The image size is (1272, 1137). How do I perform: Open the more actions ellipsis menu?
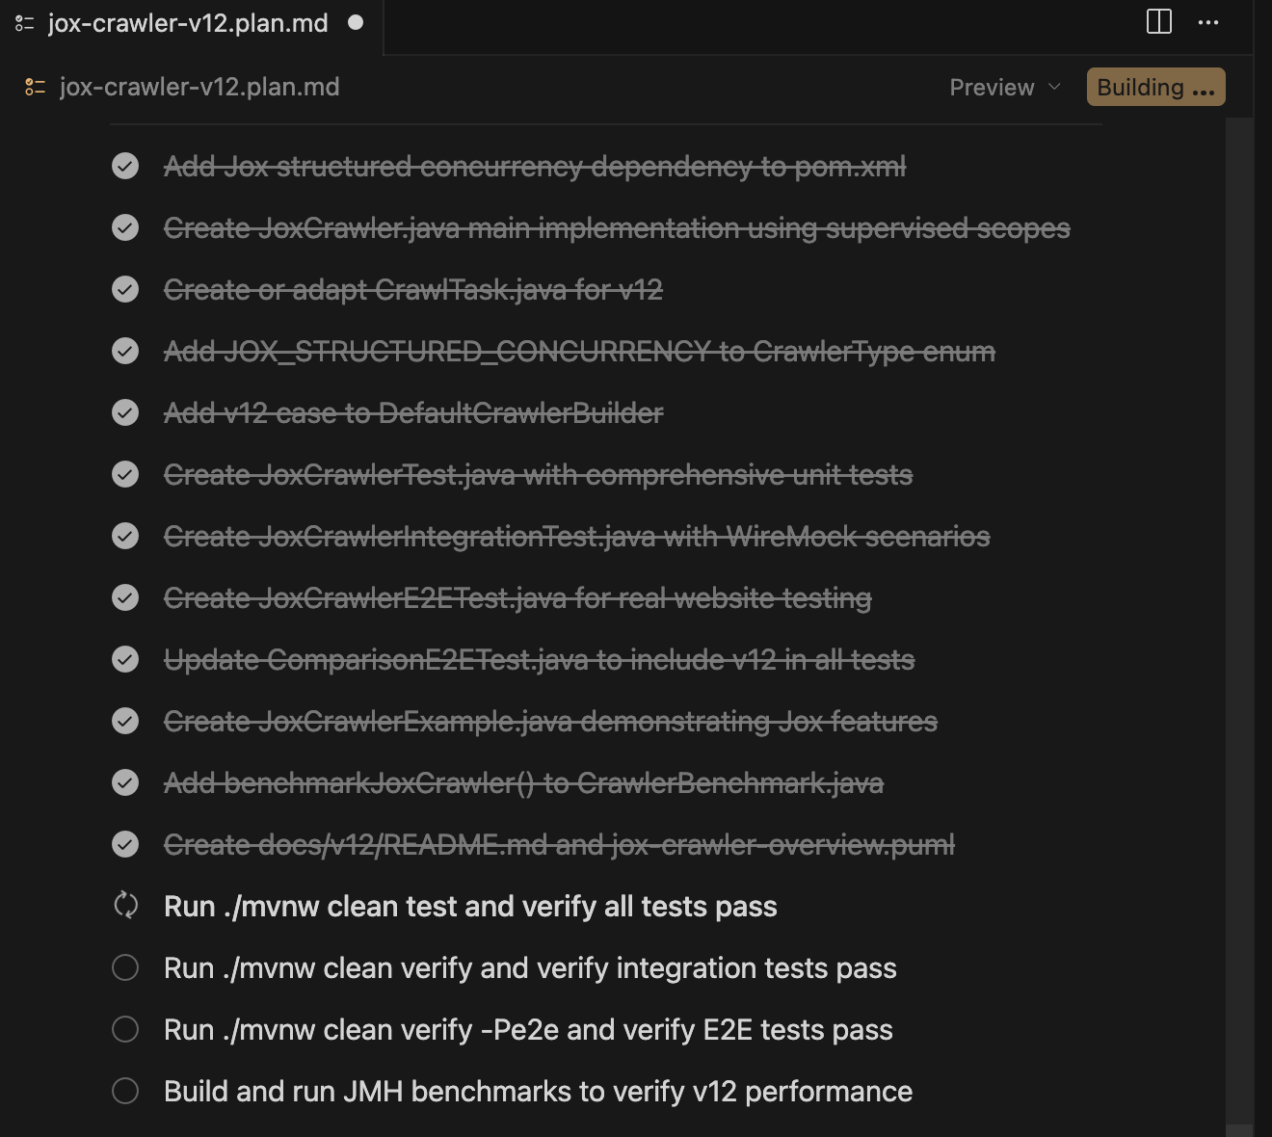[x=1208, y=22]
